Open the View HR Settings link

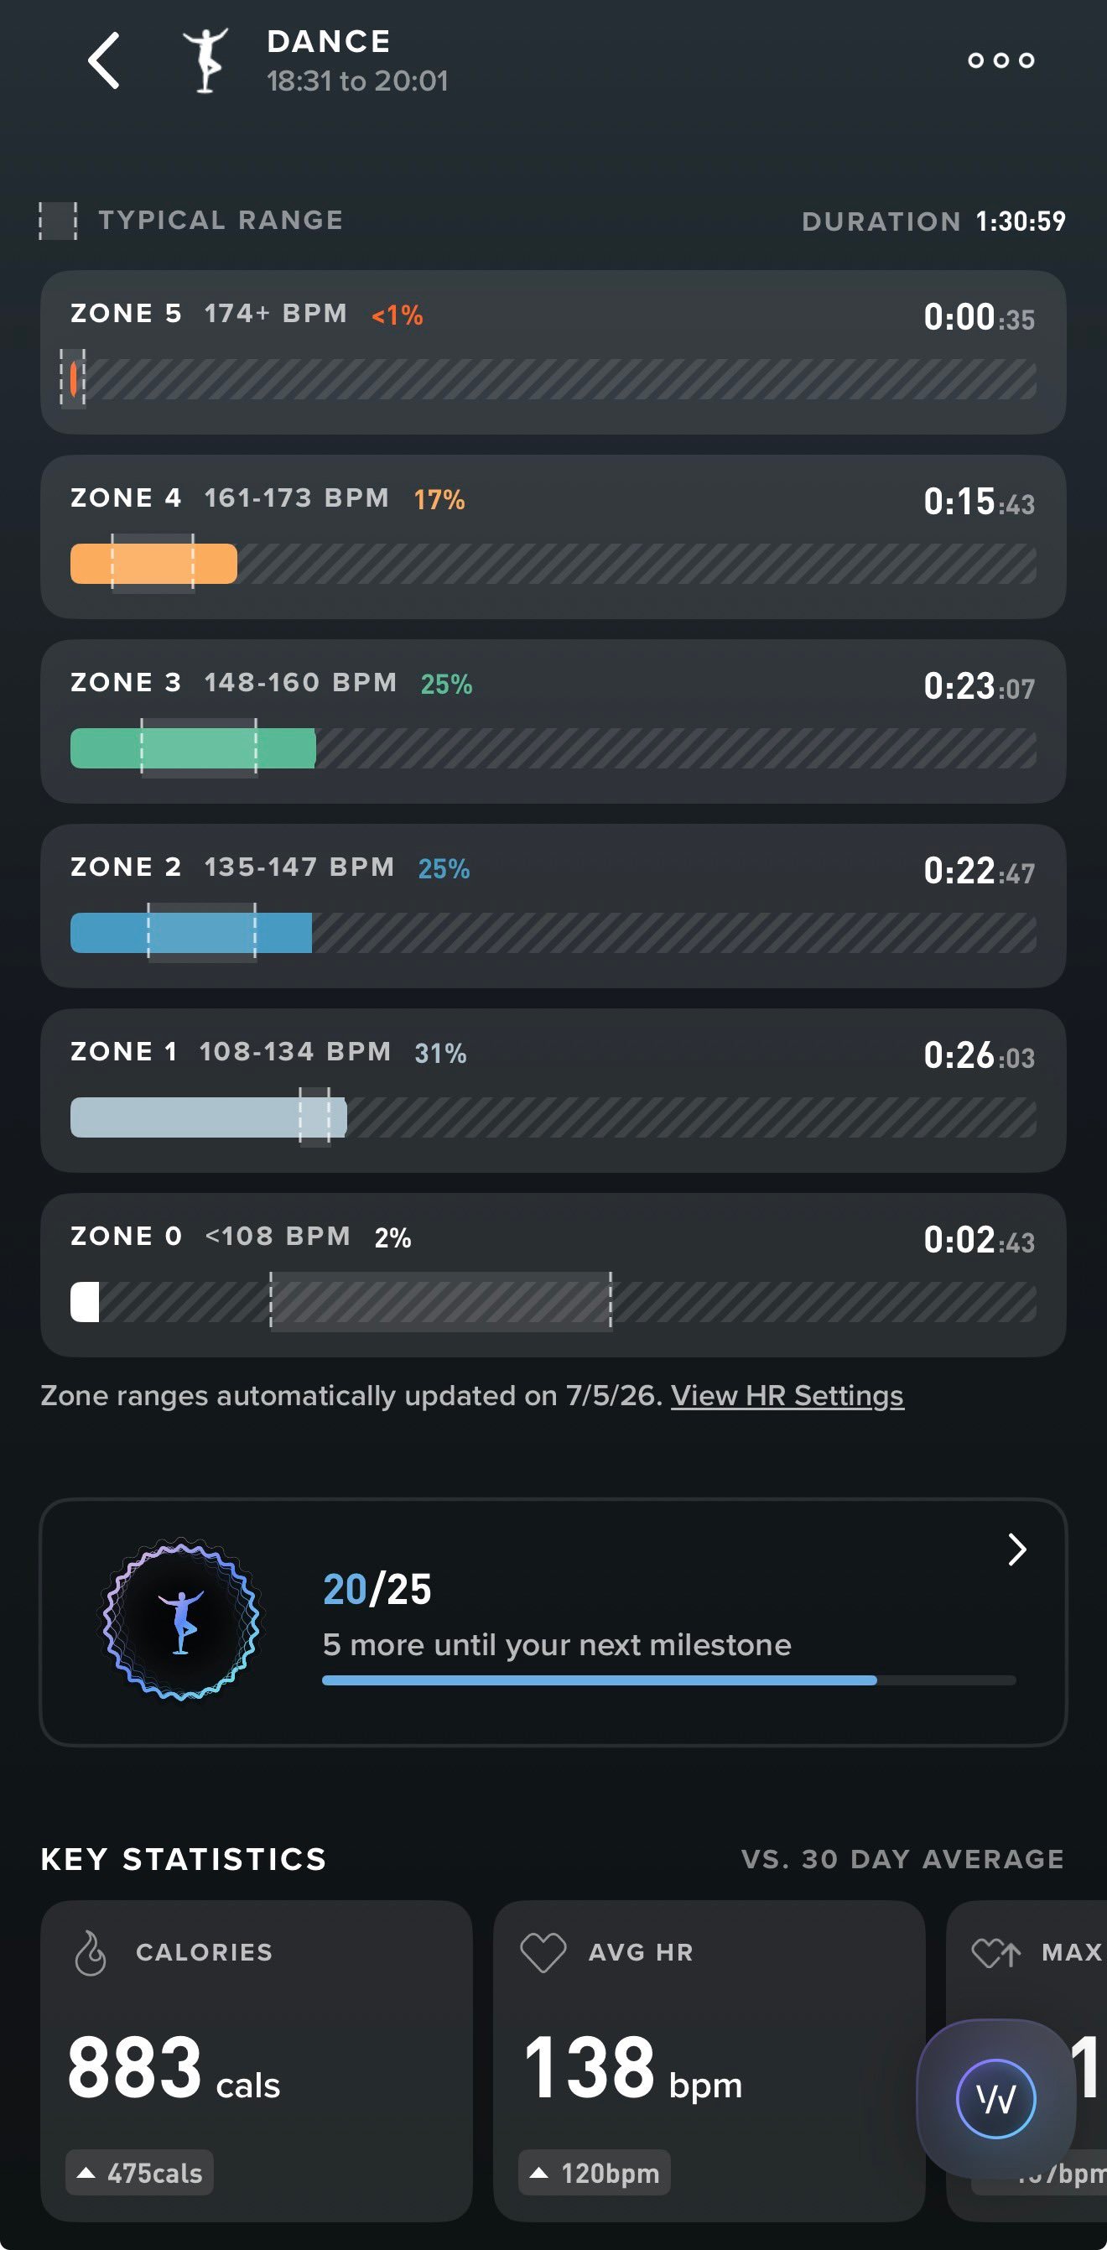(787, 1395)
